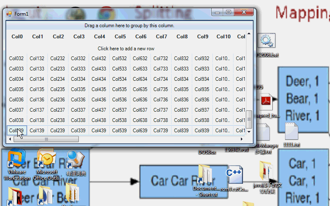330x206 pixels.
Task: Select cell Col537
Action: [x=119, y=110]
